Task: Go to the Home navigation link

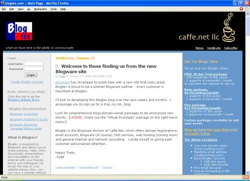Action: coord(199,48)
